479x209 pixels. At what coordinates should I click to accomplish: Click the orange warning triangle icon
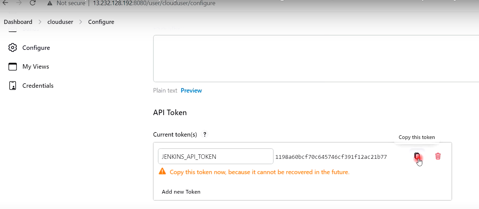pos(163,171)
